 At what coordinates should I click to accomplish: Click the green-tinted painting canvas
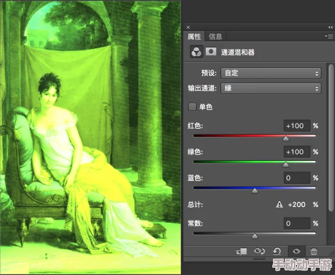90,137
